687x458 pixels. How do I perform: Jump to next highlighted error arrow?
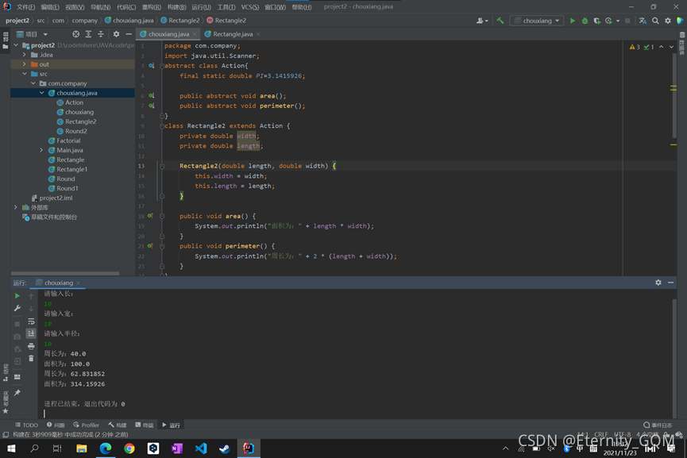(x=671, y=47)
